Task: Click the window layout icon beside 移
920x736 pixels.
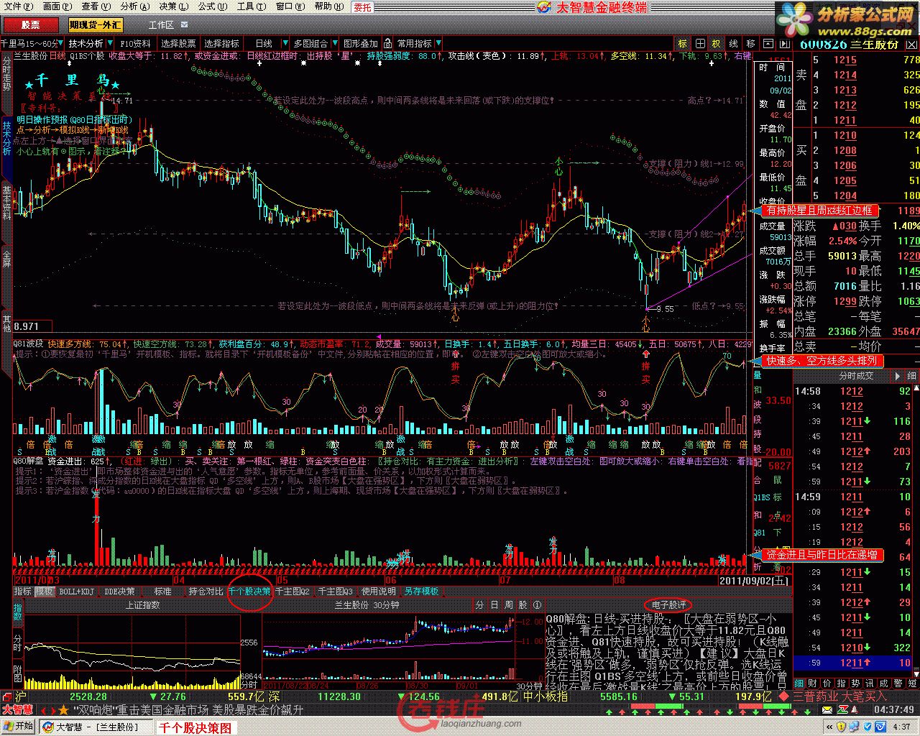Action: pos(768,44)
